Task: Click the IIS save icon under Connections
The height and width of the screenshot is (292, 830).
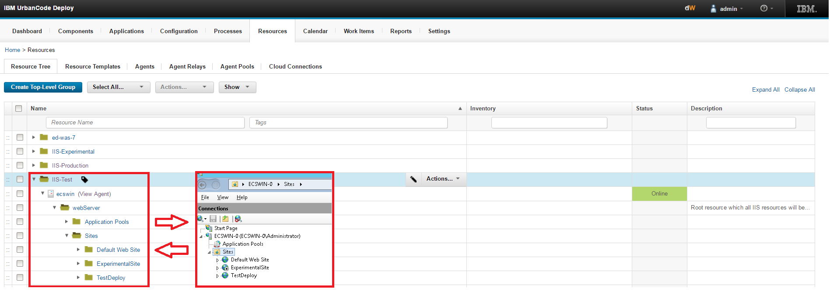Action: [x=213, y=219]
